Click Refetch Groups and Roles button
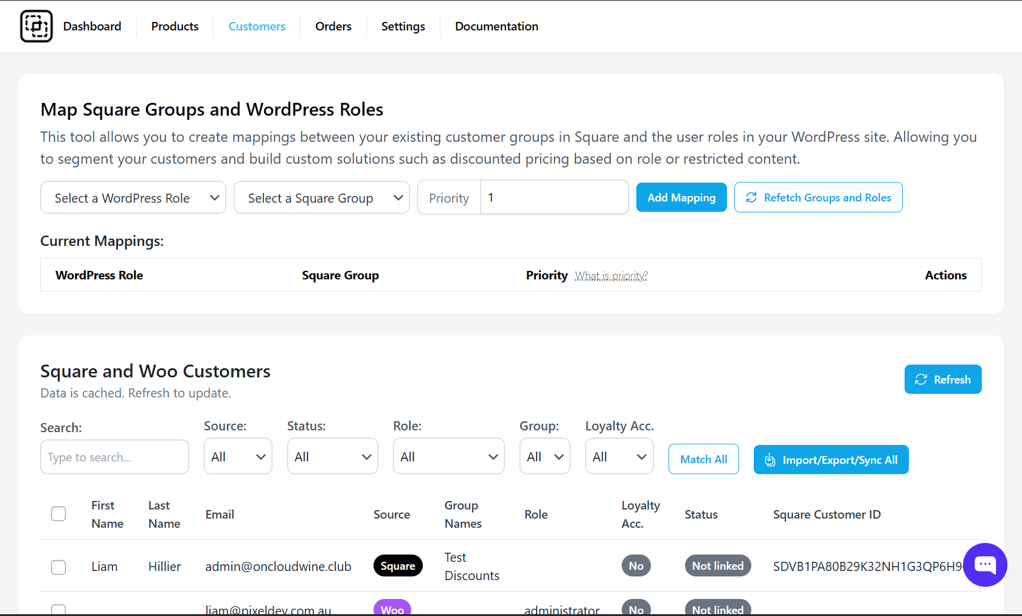1022x616 pixels. 818,197
